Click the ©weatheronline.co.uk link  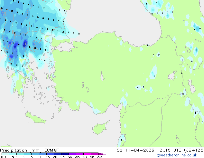[177, 155]
